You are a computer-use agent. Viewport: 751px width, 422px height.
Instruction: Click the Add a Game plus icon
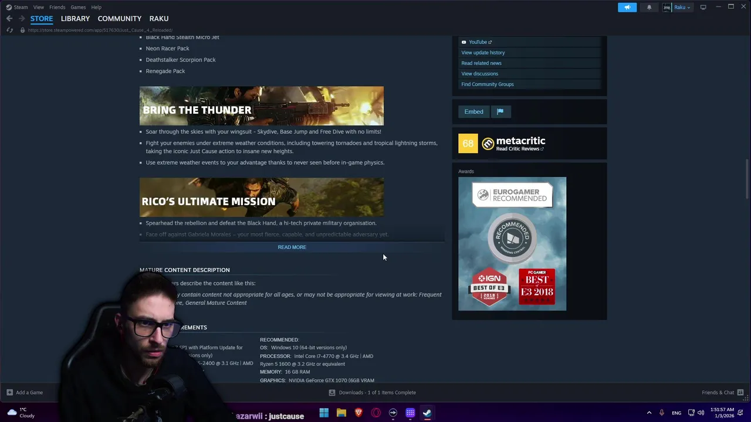coord(9,393)
